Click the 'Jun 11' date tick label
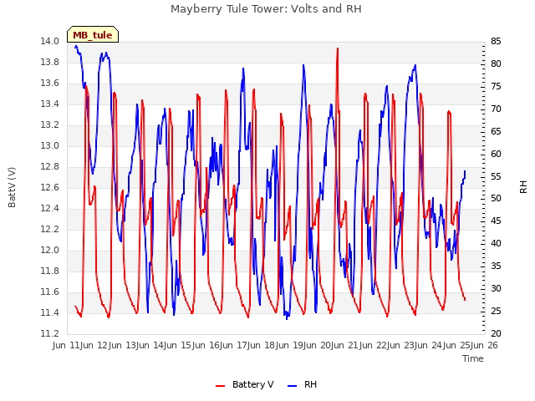This screenshot has height=401, width=535. [67, 345]
